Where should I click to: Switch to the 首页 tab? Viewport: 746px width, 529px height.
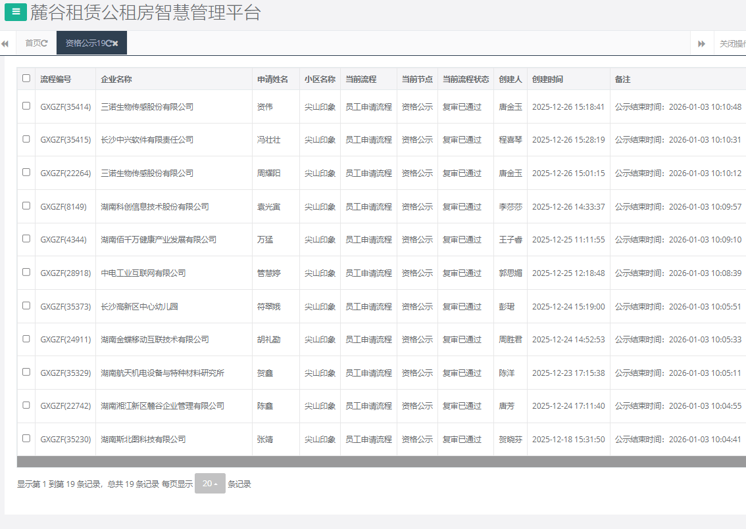click(32, 43)
